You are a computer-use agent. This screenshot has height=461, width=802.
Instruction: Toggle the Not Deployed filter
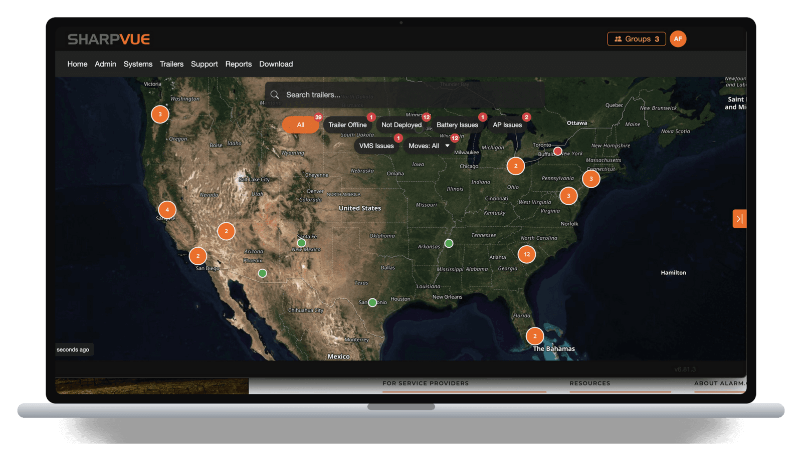pyautogui.click(x=402, y=125)
